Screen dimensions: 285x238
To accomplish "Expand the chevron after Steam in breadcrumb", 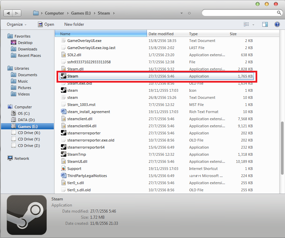I will click(114, 13).
